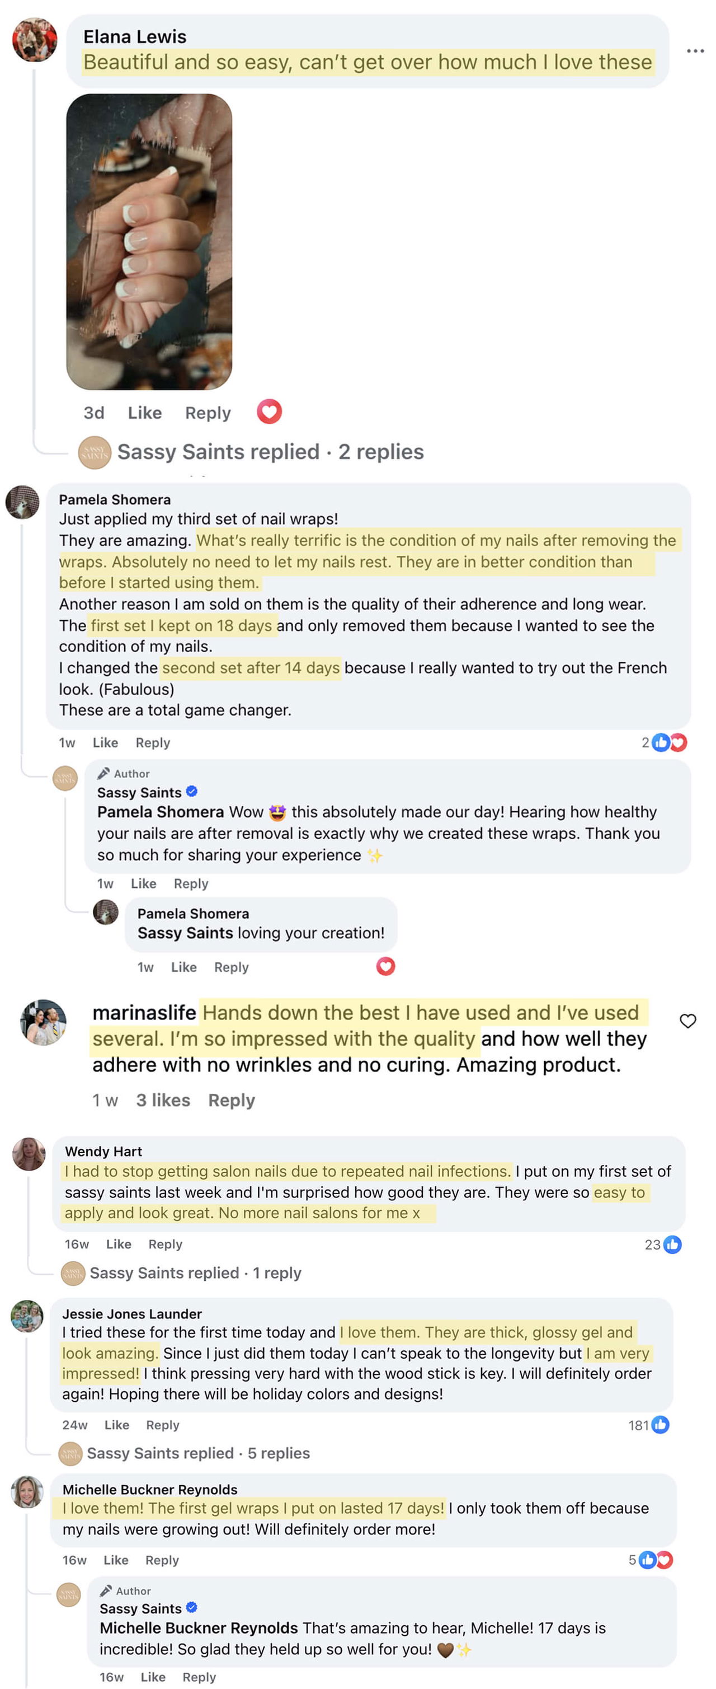Screen dimensions: 716x1689
Task: Open Michelle Buckner Reynolds' profile photo
Action: point(27,1491)
